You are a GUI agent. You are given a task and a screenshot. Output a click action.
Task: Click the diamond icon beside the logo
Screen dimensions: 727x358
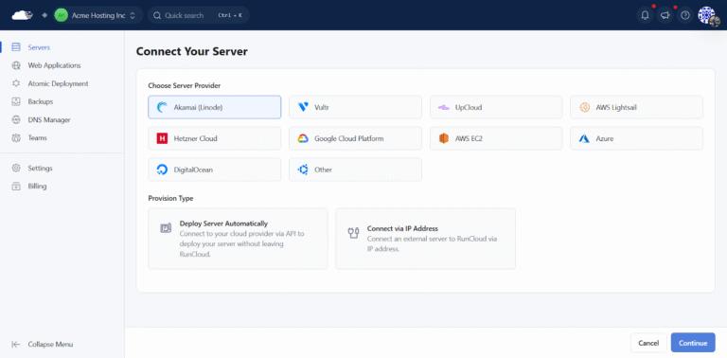click(x=44, y=15)
